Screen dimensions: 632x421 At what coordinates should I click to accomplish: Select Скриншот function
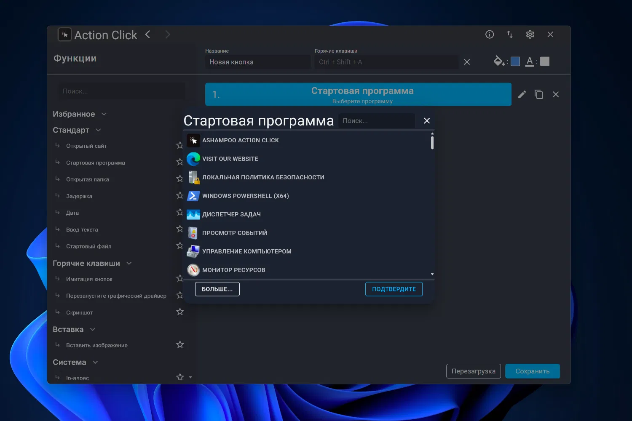(x=79, y=312)
